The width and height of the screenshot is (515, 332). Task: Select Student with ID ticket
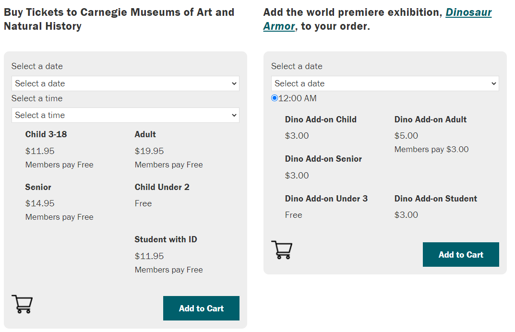tap(166, 239)
